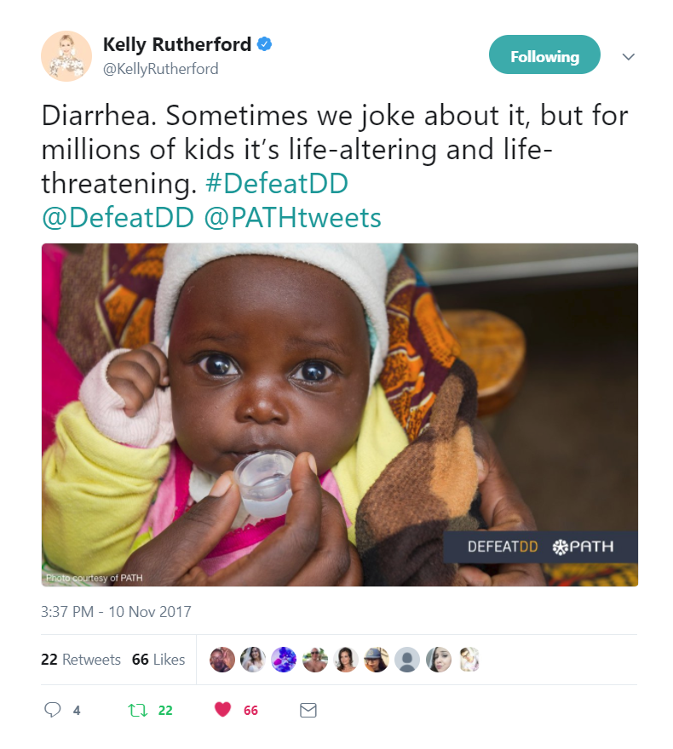Visit the @DefeatDD mention
Screen dimensions: 673x749
pyautogui.click(x=118, y=218)
